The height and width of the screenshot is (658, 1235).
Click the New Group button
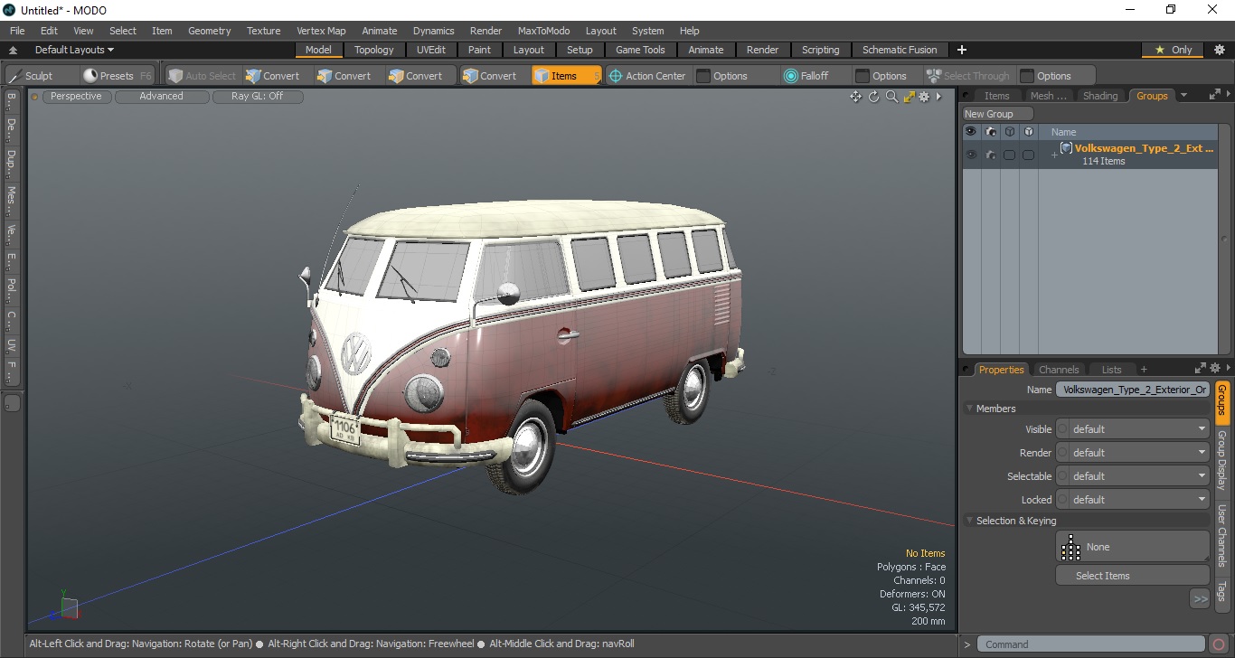998,114
